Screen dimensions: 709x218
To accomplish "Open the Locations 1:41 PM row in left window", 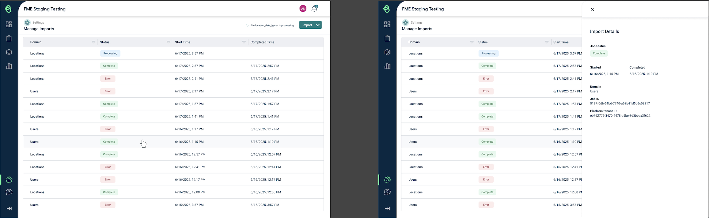I will [x=173, y=116].
